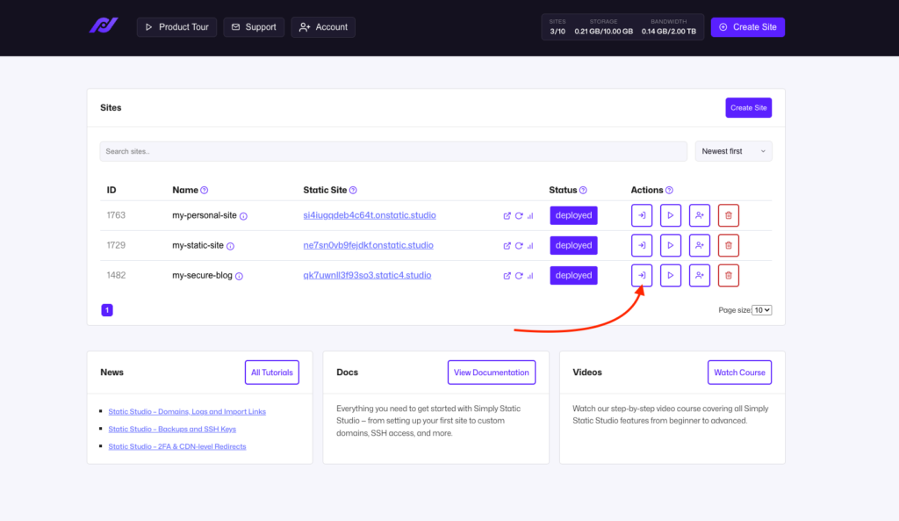The image size is (899, 521).
Task: Click the Storage usage 0.21 GB/10.00 GB
Action: click(x=604, y=32)
